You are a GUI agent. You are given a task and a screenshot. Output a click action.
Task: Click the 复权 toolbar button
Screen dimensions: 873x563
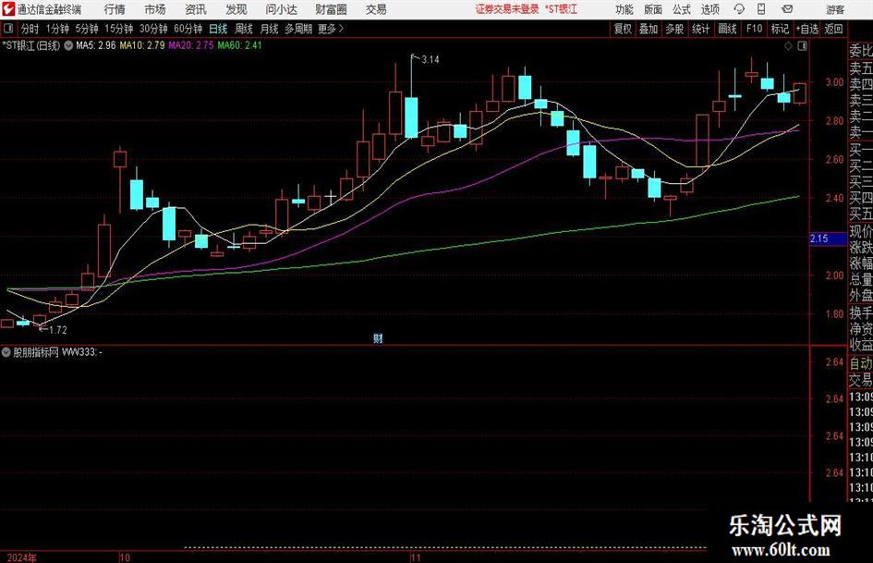pos(623,29)
